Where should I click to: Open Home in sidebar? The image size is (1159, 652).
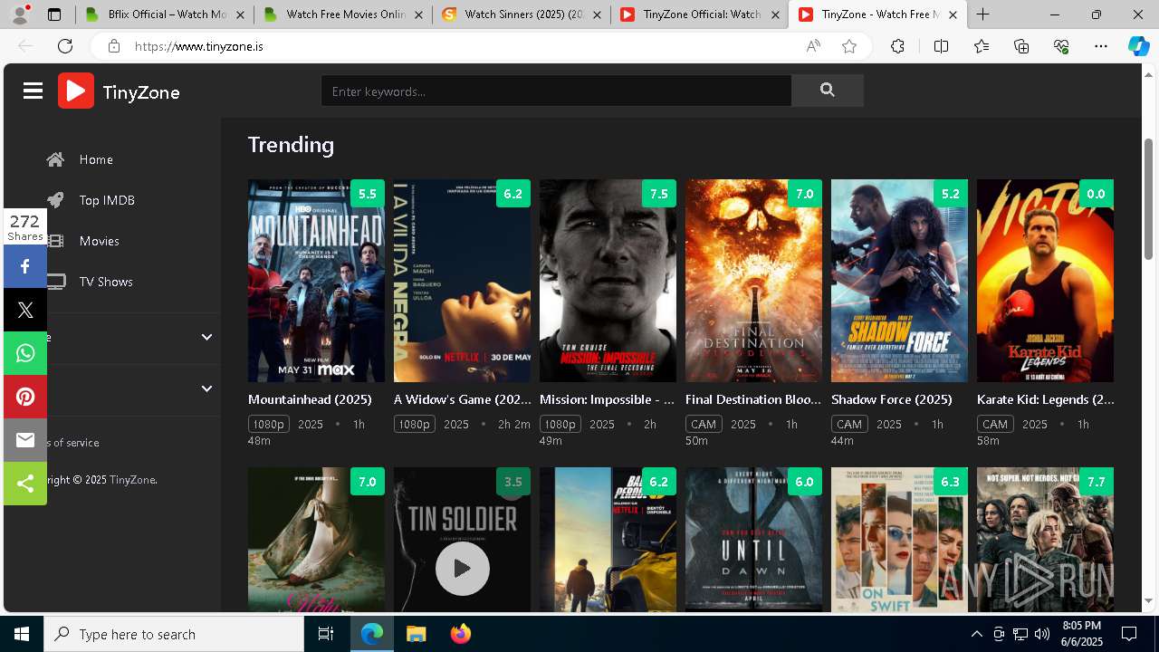point(96,159)
